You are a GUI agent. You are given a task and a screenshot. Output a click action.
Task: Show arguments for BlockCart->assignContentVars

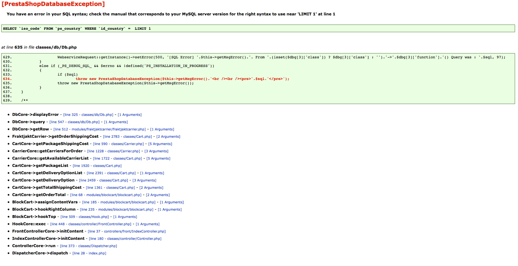(x=172, y=202)
